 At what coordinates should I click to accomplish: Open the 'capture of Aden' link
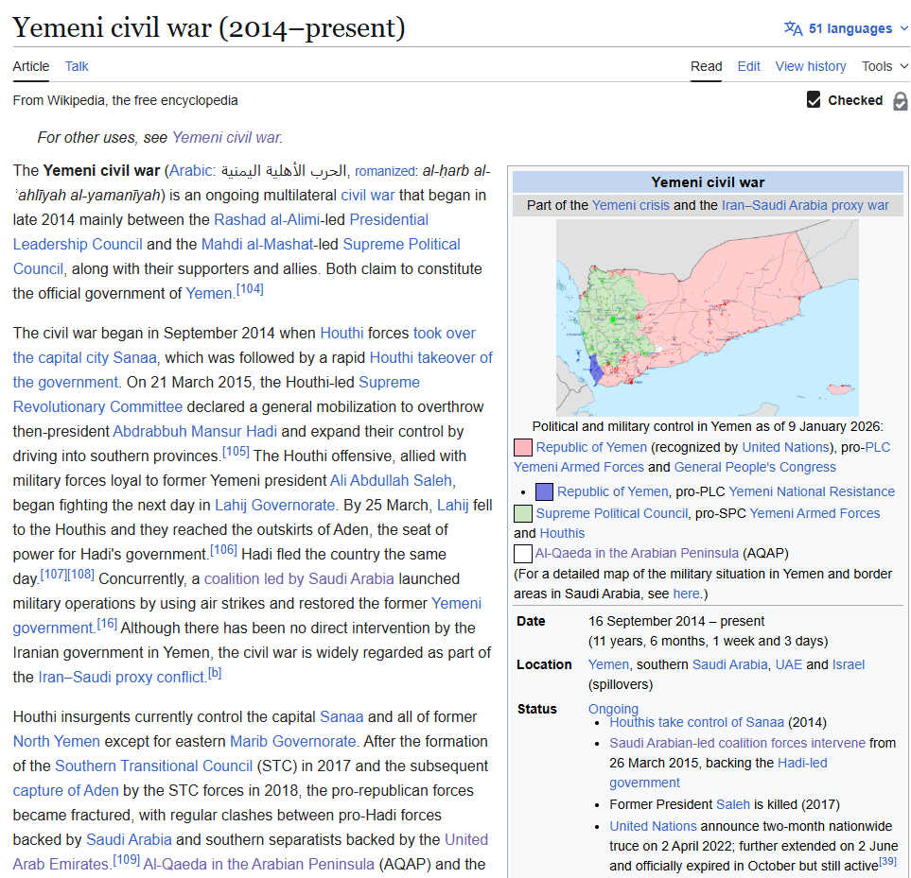click(x=65, y=790)
